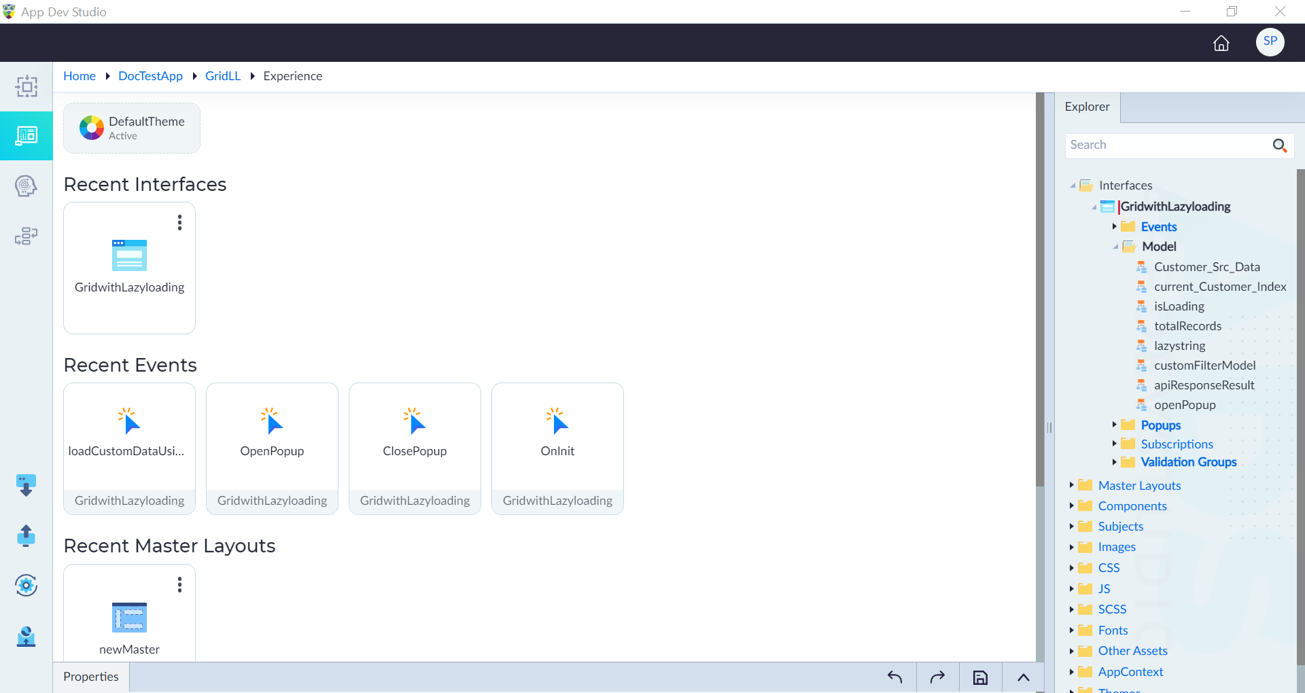
Task: Go to Home breadcrumb link
Action: pos(80,76)
